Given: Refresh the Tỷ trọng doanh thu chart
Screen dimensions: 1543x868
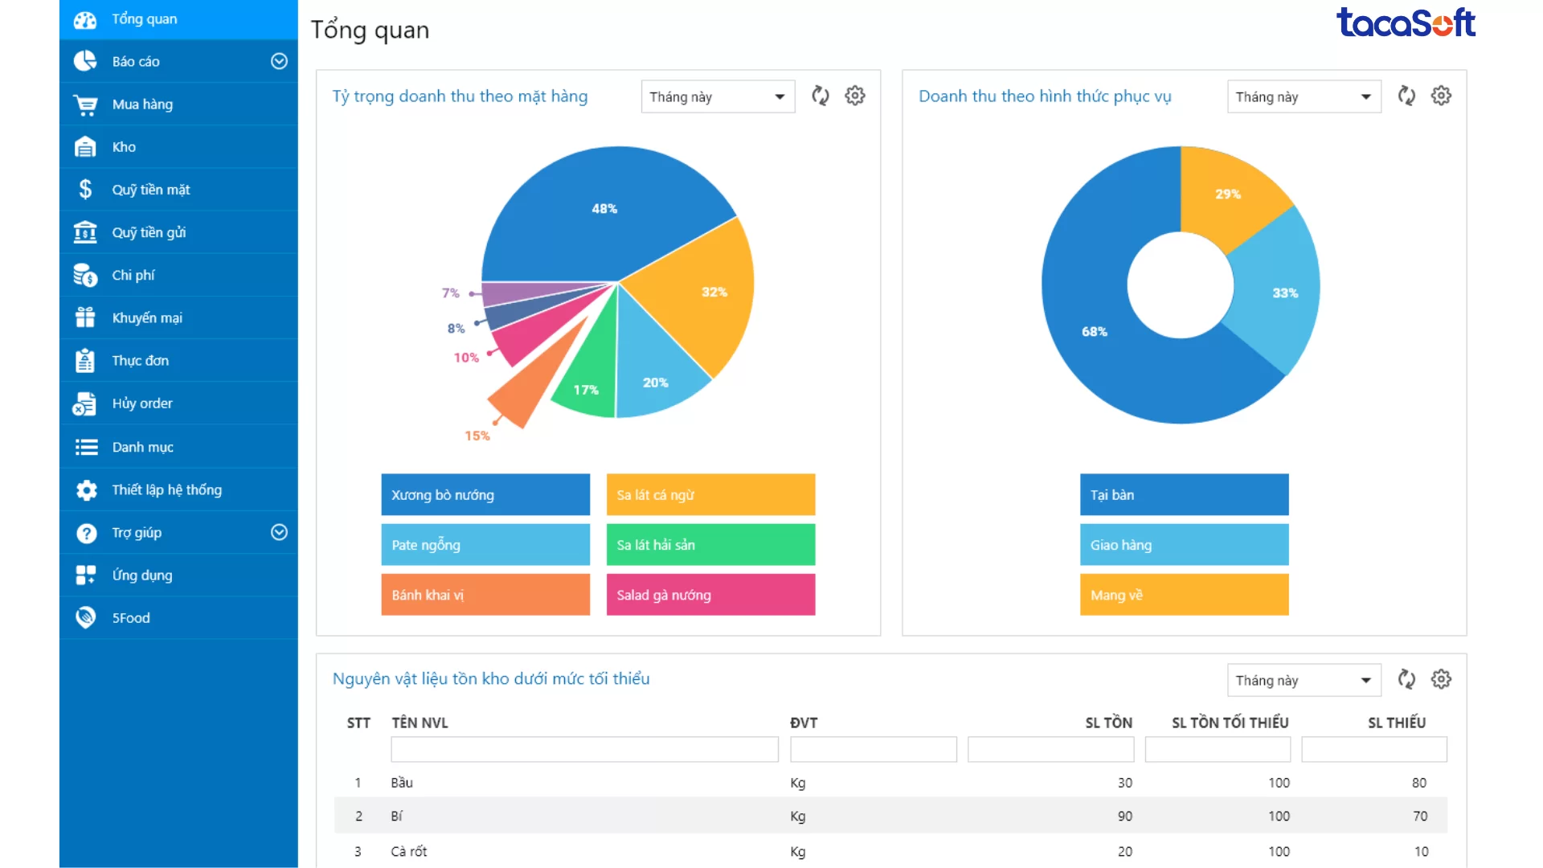Looking at the screenshot, I should click(x=820, y=96).
